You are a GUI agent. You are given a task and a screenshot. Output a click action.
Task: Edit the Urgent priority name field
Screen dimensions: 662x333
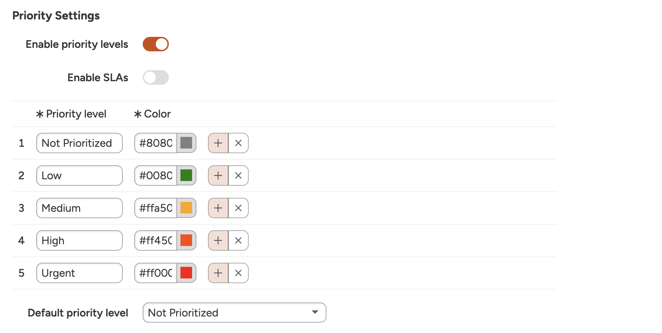click(x=79, y=273)
